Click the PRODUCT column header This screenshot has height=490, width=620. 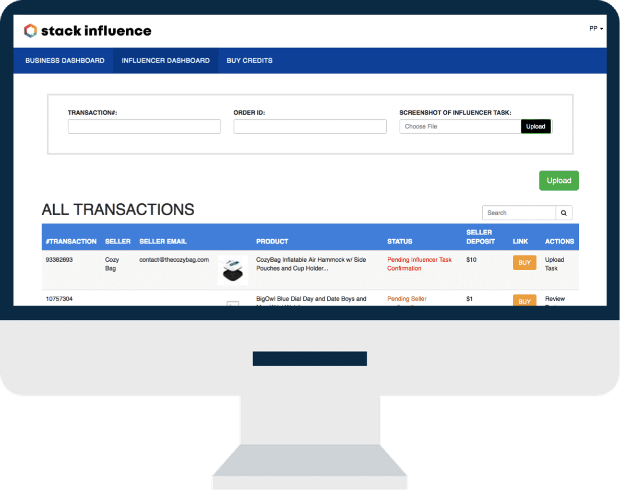[272, 241]
